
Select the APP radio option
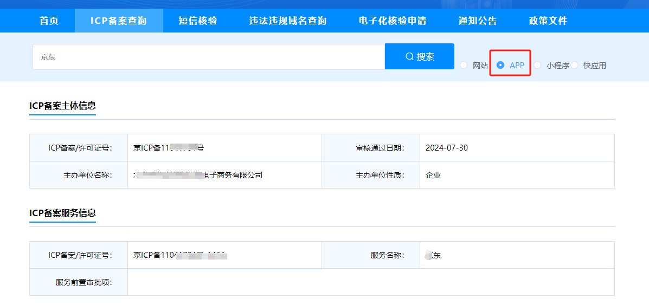(x=500, y=65)
